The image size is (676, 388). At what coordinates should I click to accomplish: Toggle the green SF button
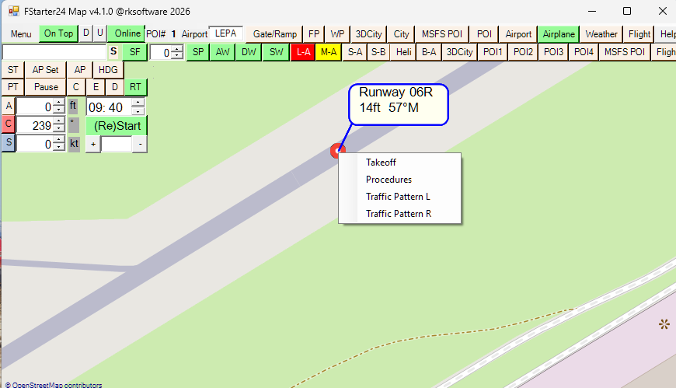[x=134, y=52]
